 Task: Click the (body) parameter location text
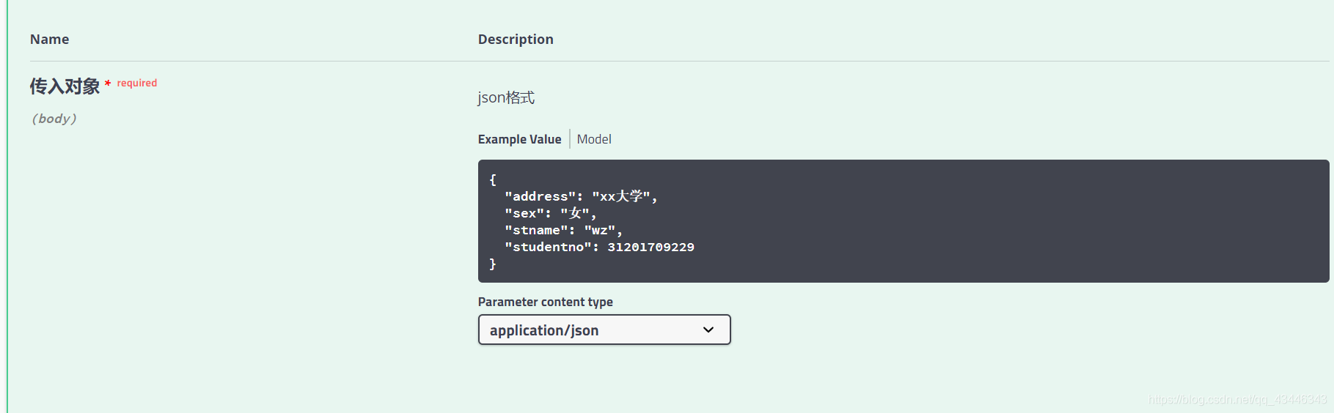[x=54, y=119]
